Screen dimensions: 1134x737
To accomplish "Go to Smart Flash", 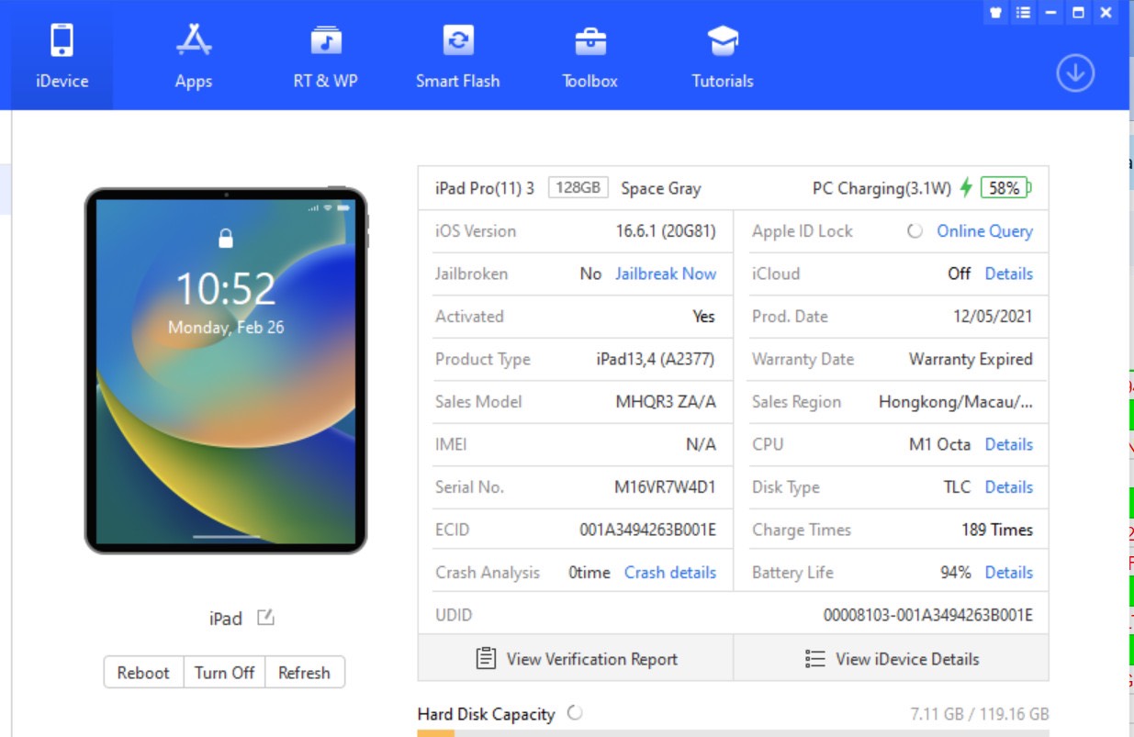I will point(457,57).
